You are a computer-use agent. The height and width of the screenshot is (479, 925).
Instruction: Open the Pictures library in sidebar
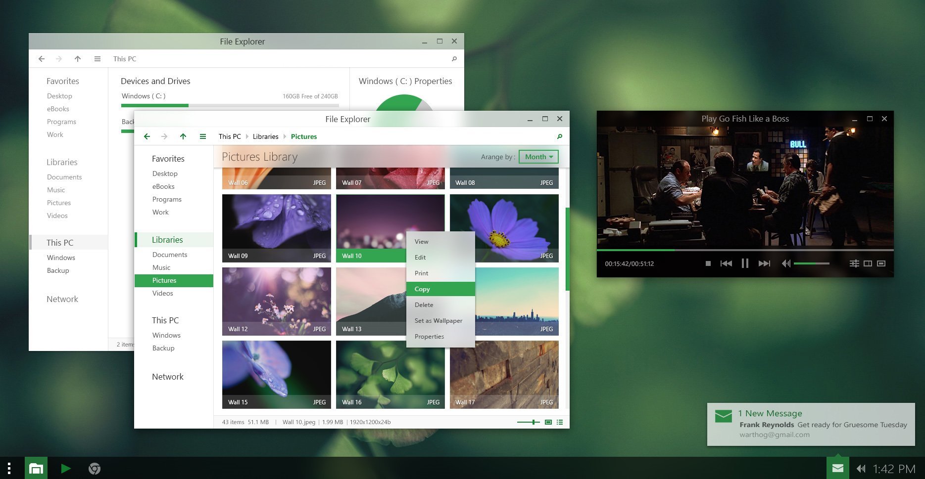coord(164,280)
